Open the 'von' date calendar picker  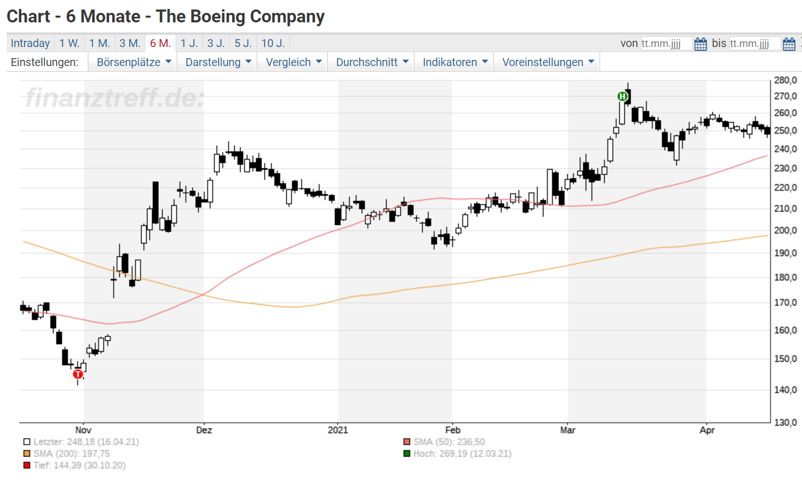(700, 44)
